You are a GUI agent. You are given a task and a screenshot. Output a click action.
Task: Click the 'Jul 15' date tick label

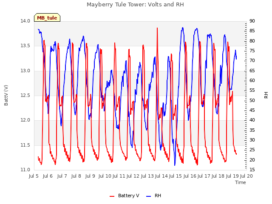[176, 176]
